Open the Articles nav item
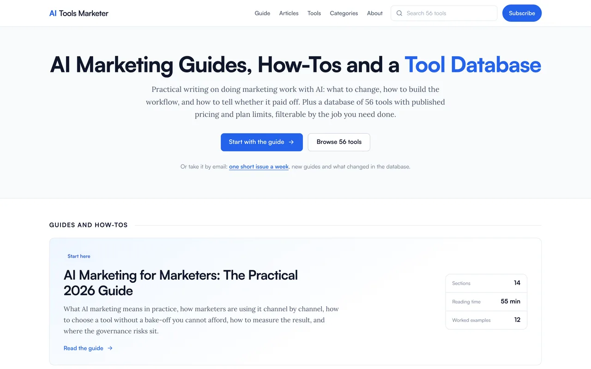The width and height of the screenshot is (591, 369). pyautogui.click(x=289, y=13)
